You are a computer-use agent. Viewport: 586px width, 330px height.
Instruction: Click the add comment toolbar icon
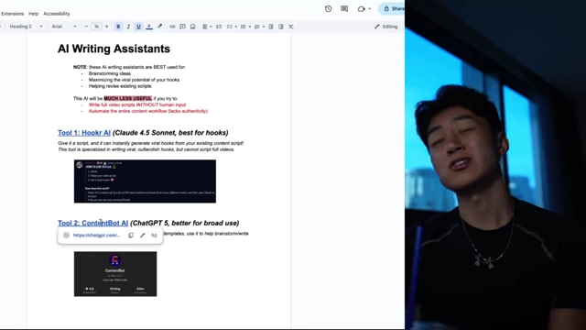pos(182,27)
